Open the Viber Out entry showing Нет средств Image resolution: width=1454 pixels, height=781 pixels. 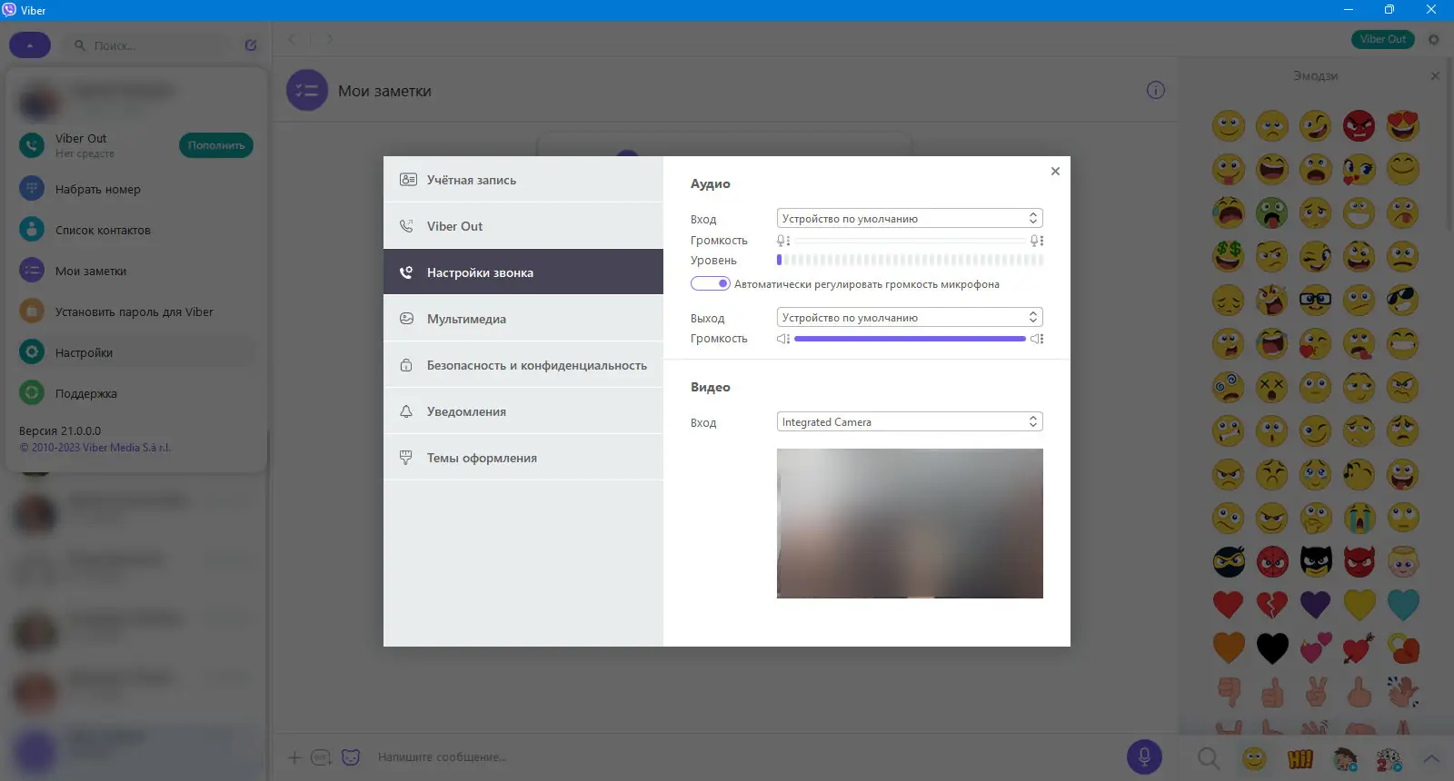click(95, 145)
